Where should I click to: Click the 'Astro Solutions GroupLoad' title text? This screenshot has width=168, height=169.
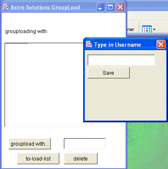tap(45, 7)
